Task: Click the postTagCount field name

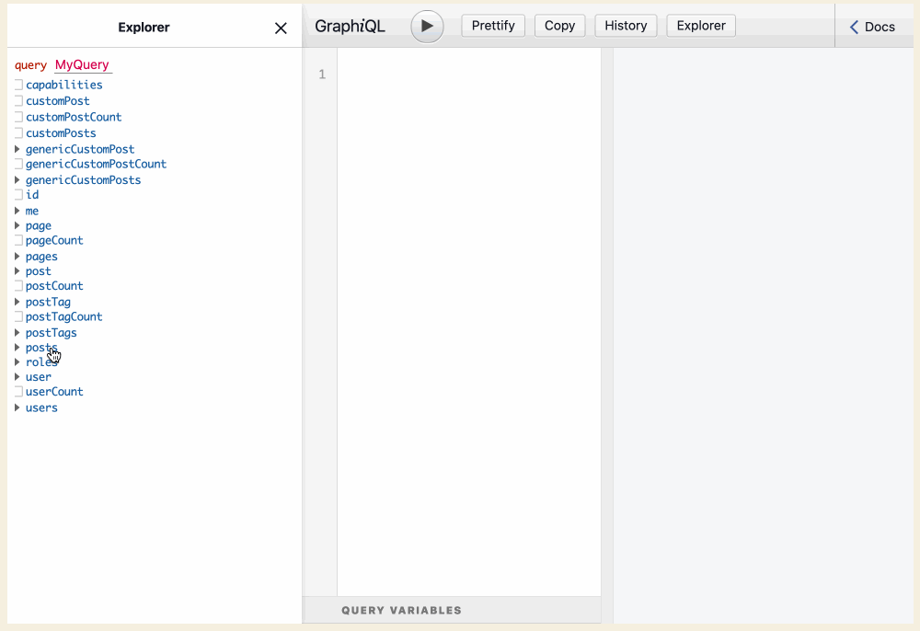Action: [64, 316]
